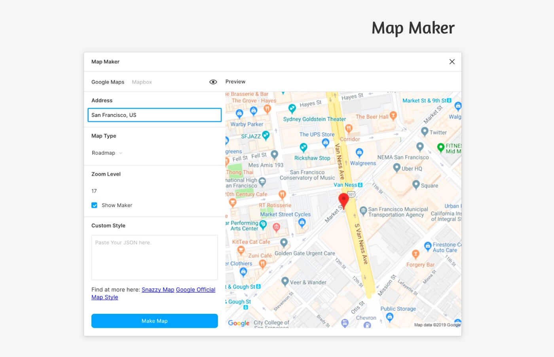Viewport: 554px width, 357px height.
Task: Click the Custom Style JSON textarea
Action: (x=154, y=258)
